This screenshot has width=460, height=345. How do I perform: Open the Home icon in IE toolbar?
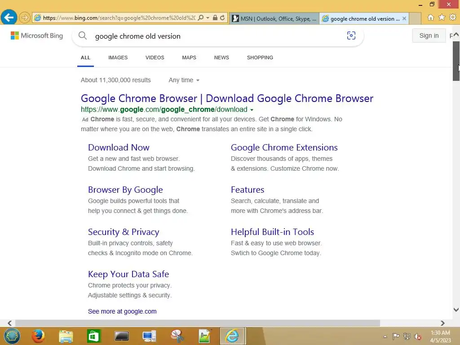(431, 18)
